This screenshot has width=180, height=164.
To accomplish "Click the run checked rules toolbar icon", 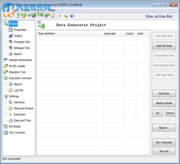I will 66,16.
